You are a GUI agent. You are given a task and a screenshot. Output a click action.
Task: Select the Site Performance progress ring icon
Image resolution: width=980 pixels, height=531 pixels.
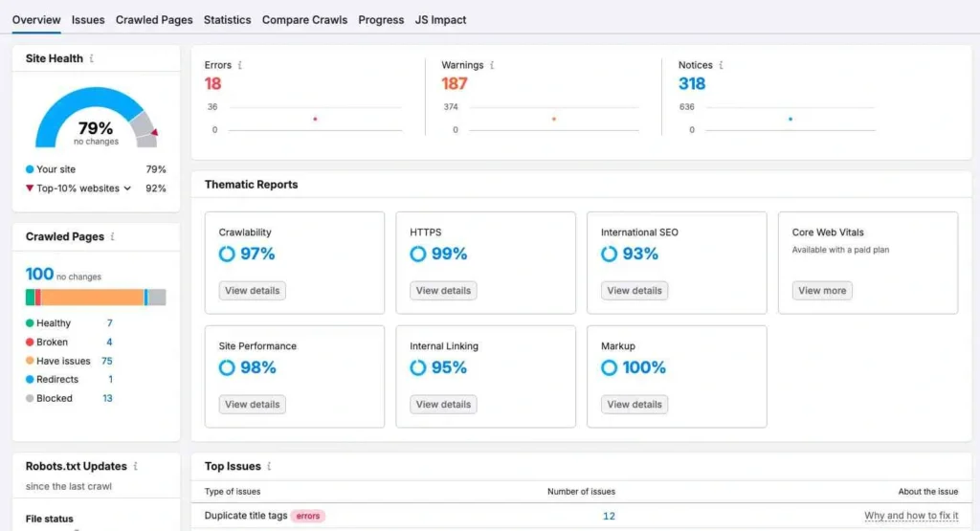[x=227, y=367]
